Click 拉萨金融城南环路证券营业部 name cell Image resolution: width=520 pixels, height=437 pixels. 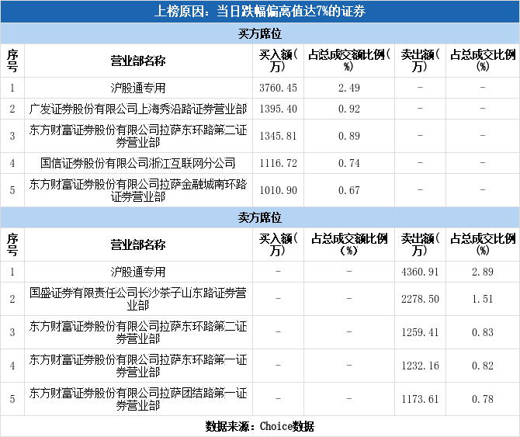tap(138, 190)
